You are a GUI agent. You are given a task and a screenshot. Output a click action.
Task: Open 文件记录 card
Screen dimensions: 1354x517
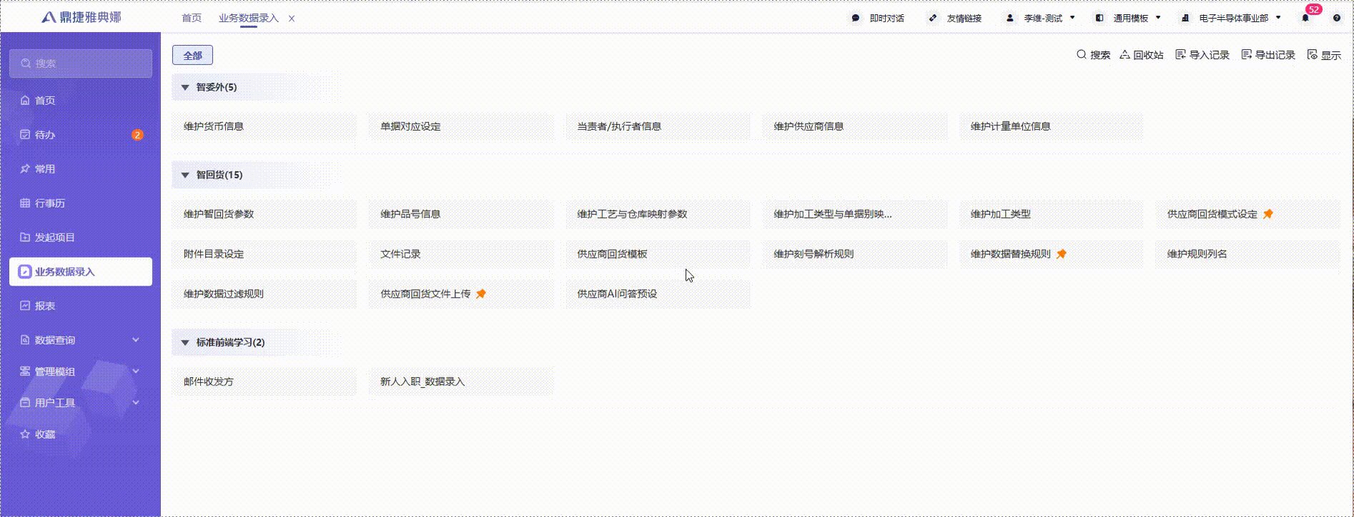(461, 254)
